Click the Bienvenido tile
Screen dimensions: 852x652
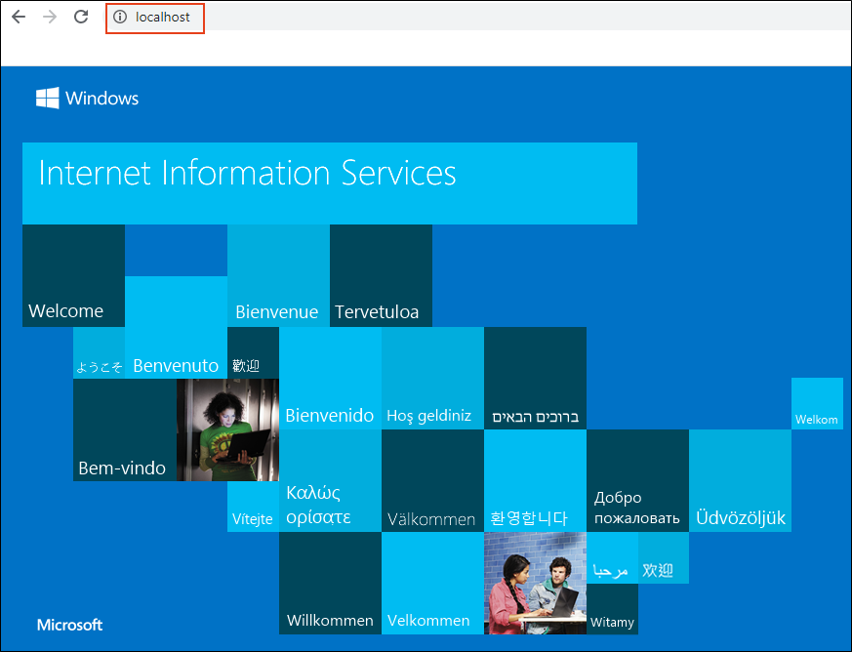point(331,378)
